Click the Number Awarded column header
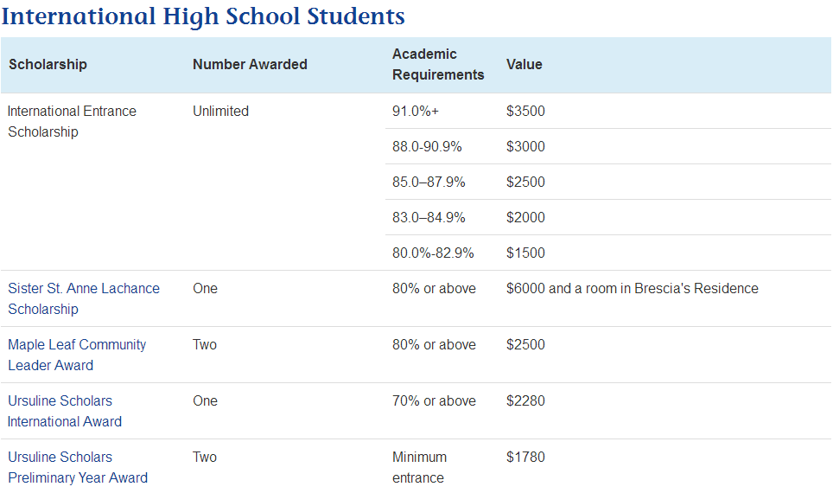The height and width of the screenshot is (493, 833). point(250,65)
